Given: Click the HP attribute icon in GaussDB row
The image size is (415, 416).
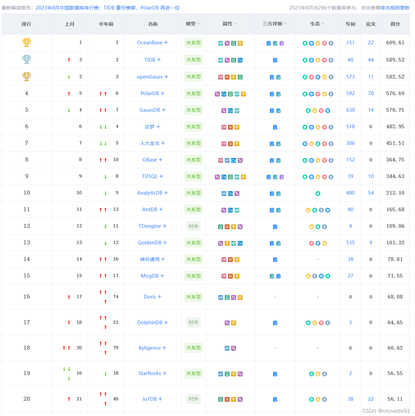Looking at the screenshot, I should [x=237, y=111].
